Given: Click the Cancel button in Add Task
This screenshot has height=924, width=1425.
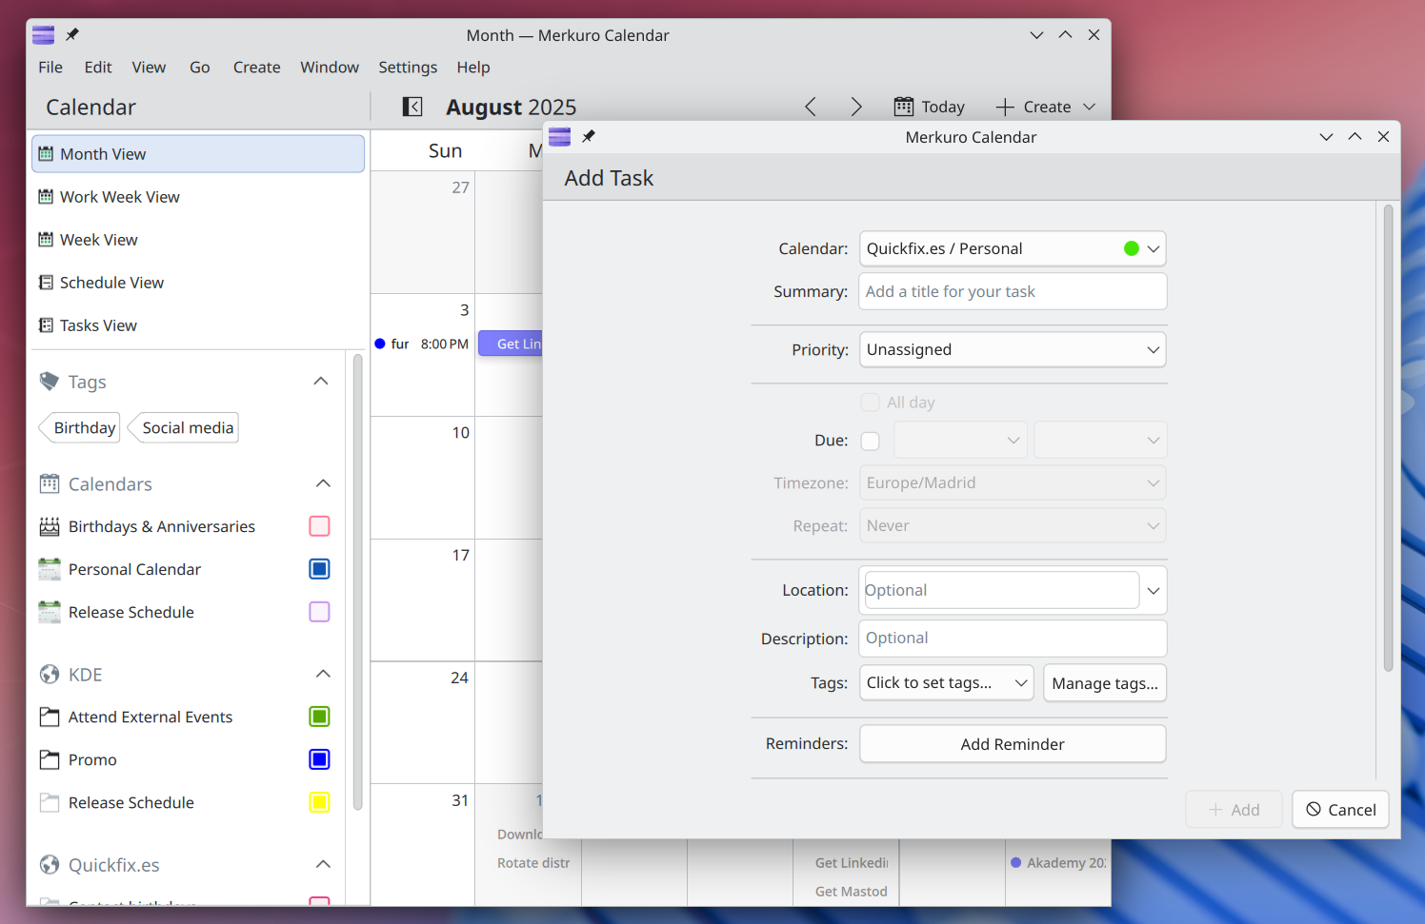Looking at the screenshot, I should click(1340, 810).
